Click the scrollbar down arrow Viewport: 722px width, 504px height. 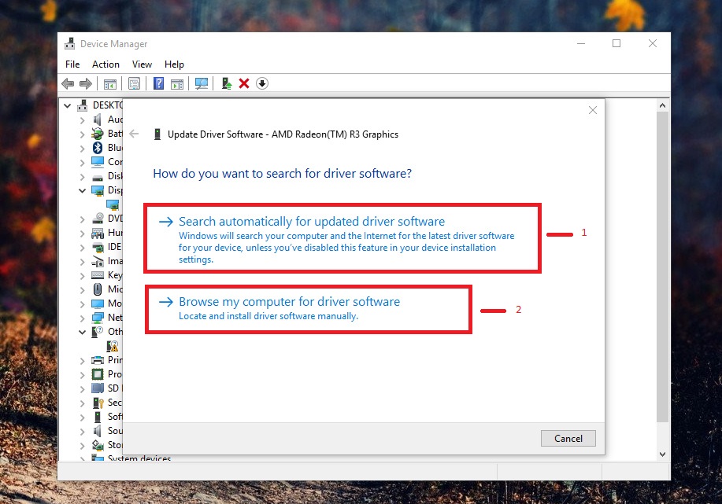(x=662, y=454)
